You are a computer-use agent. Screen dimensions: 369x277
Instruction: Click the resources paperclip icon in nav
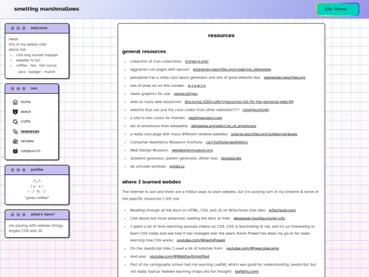[x=15, y=131]
